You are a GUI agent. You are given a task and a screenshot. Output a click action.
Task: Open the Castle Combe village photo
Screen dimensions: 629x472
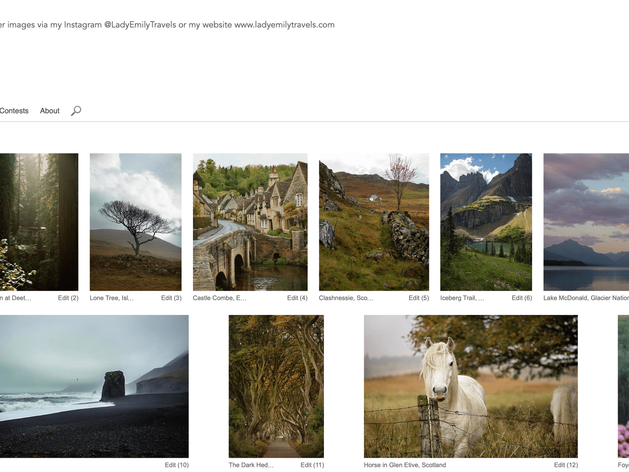(x=250, y=222)
